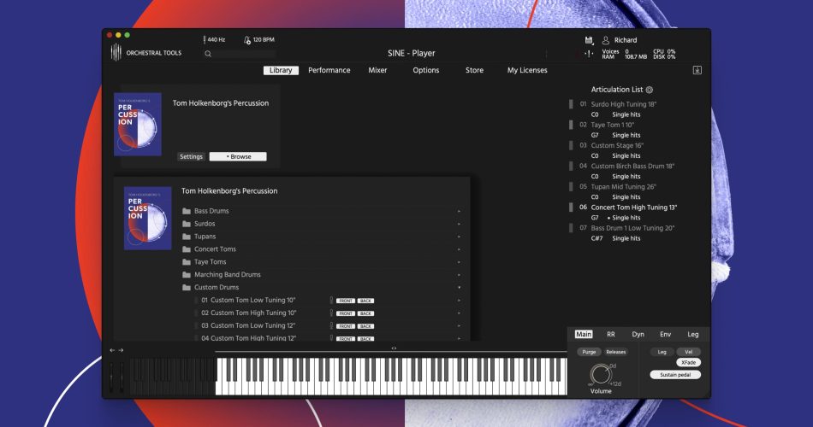Click the metronome 120 BPM icon
The width and height of the screenshot is (813, 427).
(x=246, y=39)
